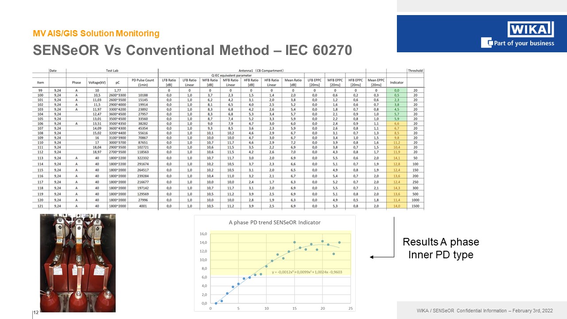Click the 'A phase PD trend SENSeOR Indicator' chart title

point(274,222)
